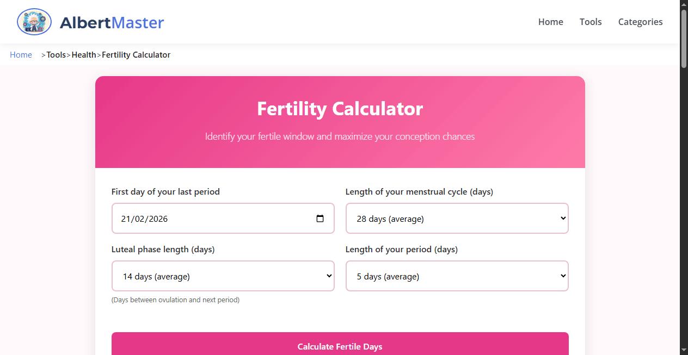Click Home in the breadcrumb trail
Screen dimensions: 688x355
(21, 54)
